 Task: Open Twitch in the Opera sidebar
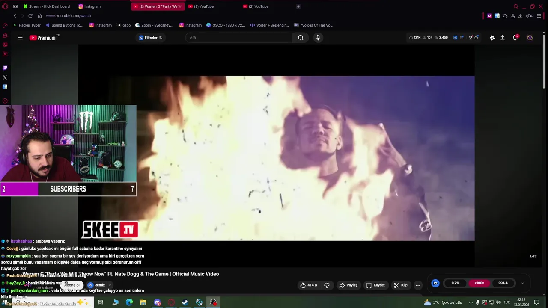5,68
